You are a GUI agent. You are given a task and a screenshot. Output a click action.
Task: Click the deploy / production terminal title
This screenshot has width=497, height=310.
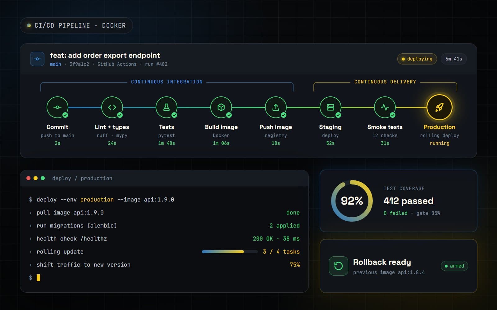tap(82, 178)
